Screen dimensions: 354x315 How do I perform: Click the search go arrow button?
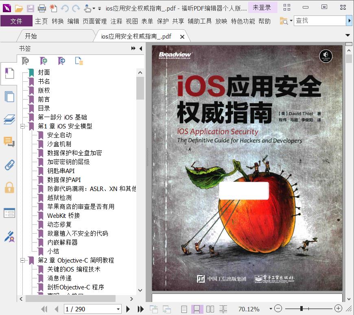349,21
